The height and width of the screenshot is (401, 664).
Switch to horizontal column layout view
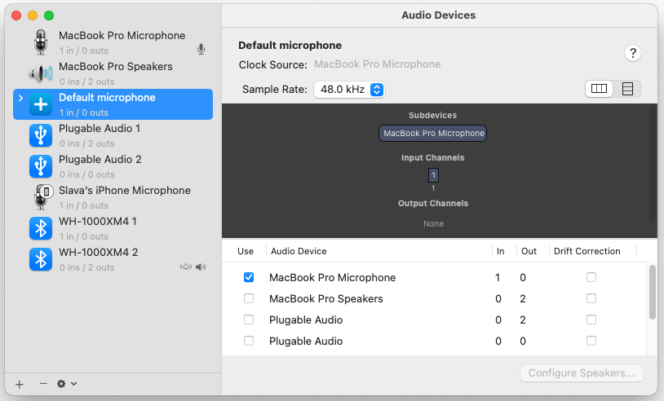(599, 89)
